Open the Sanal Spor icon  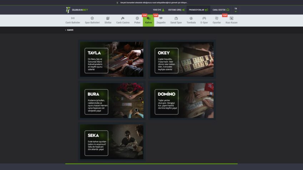[x=176, y=18]
